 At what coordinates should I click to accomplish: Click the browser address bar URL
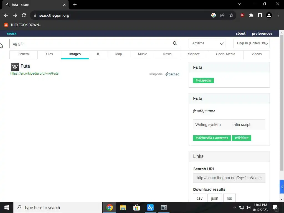(54, 16)
